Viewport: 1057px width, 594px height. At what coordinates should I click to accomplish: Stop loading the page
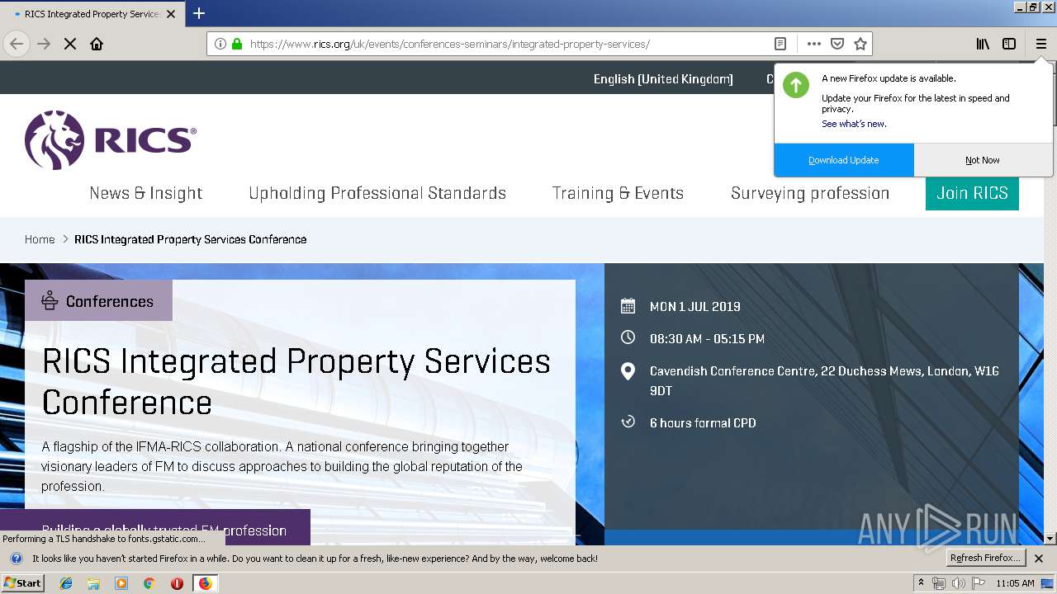(70, 44)
